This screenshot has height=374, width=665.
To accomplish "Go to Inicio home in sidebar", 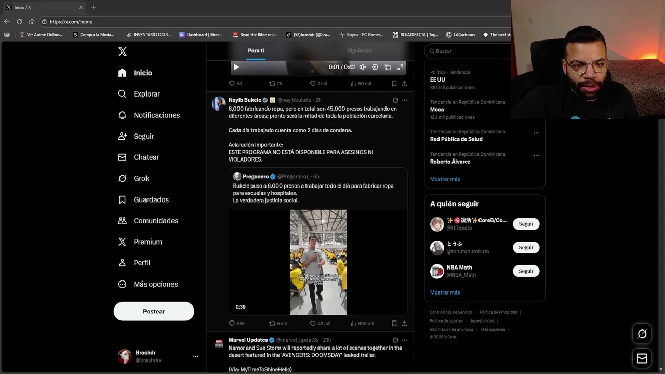I will coord(135,73).
